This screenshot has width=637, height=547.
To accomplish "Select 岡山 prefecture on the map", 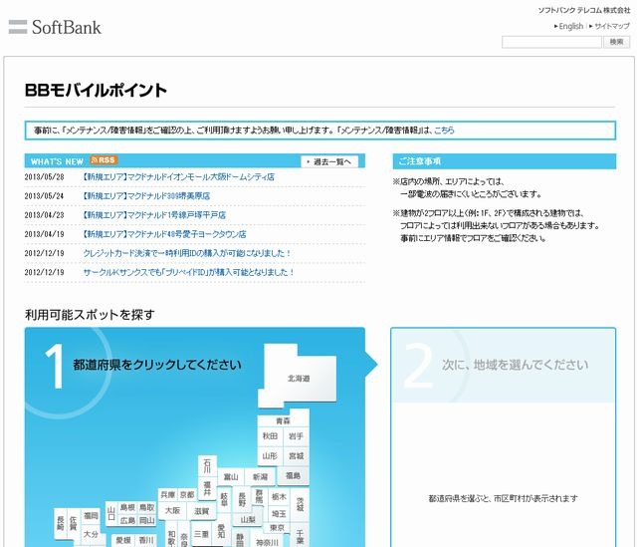I will tap(147, 520).
